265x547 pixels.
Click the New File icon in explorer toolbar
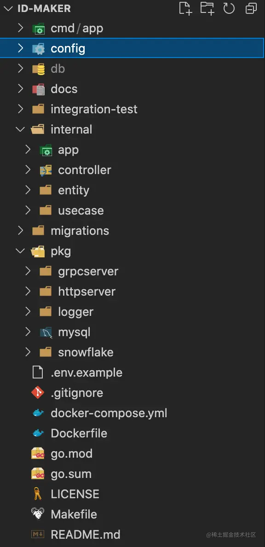[x=185, y=8]
